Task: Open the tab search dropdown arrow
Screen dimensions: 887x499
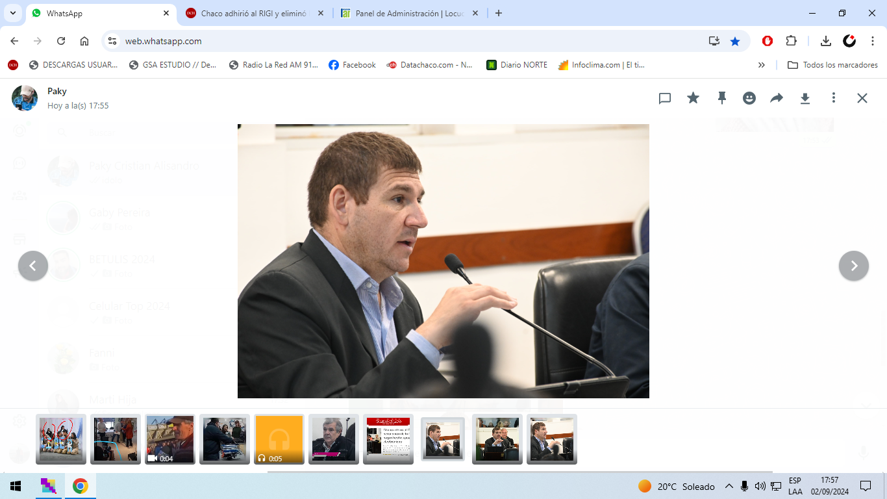Action: [12, 13]
